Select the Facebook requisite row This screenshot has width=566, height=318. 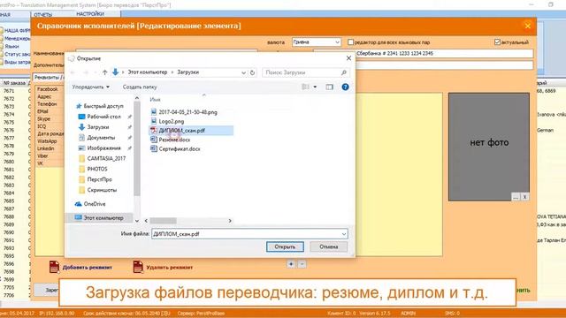pos(50,89)
